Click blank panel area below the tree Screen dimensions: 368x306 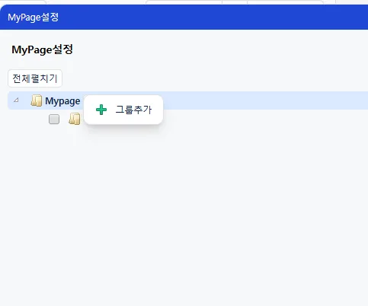[184, 215]
